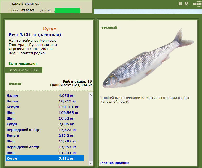
Task: Click the ТРОФЕЙ heading
Action: pos(109,28)
